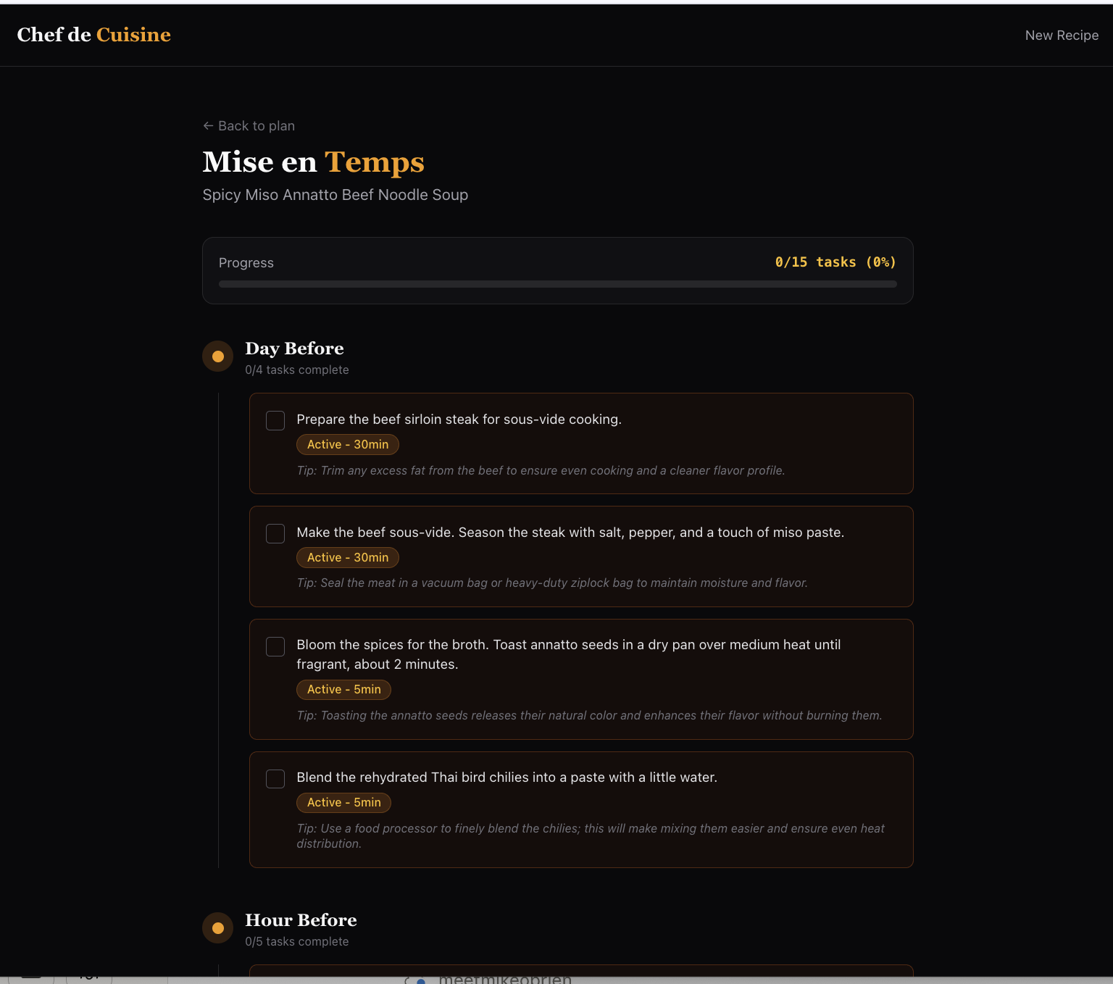Click the Active - 30min badge on the prepare beef task
The image size is (1113, 984).
[x=348, y=445]
